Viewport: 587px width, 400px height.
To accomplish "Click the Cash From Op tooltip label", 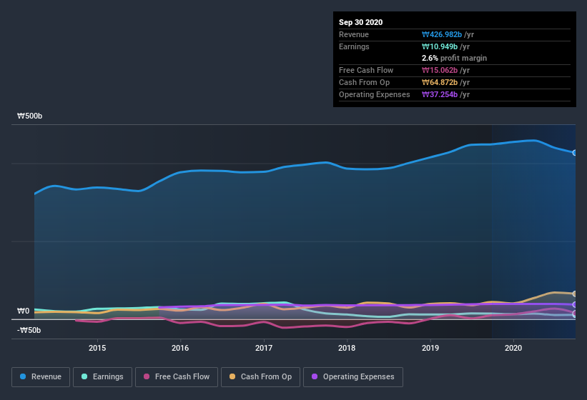I will [364, 82].
